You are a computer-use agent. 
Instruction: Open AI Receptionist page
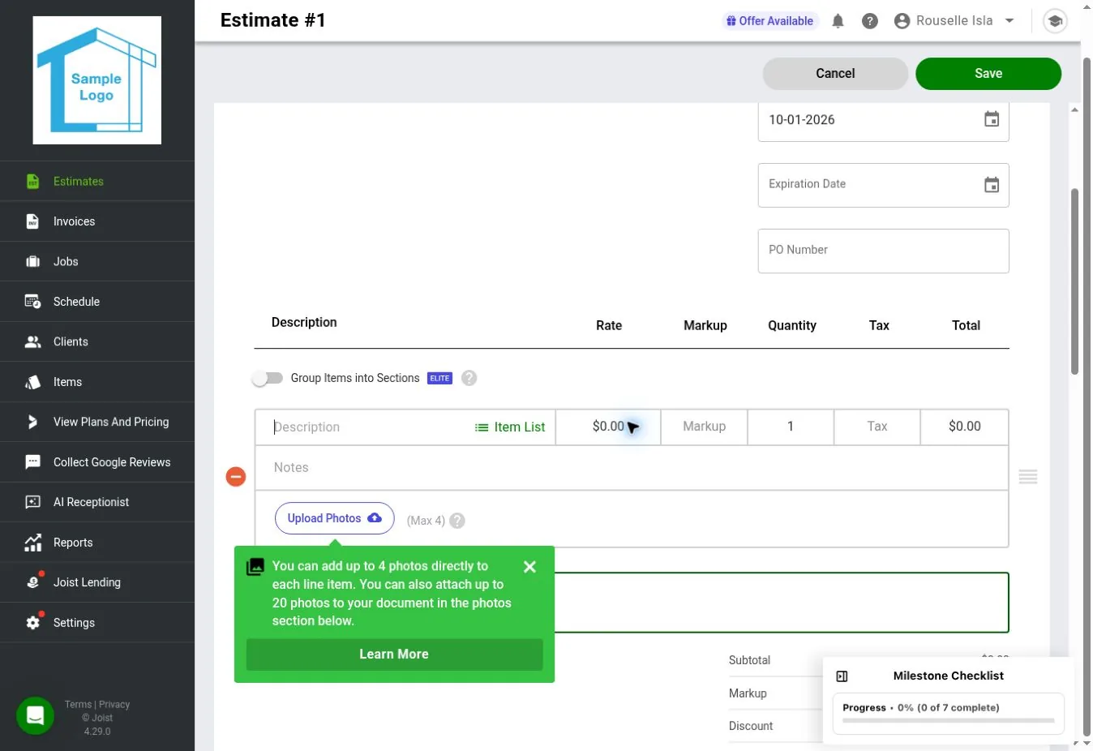point(97,502)
